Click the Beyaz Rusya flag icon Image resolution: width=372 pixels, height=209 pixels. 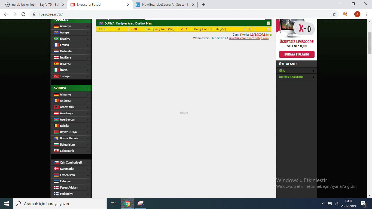[56, 132]
